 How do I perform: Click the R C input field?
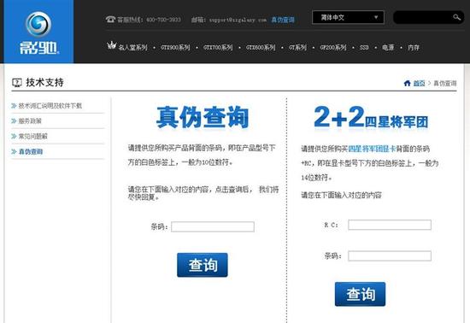pyautogui.click(x=390, y=225)
